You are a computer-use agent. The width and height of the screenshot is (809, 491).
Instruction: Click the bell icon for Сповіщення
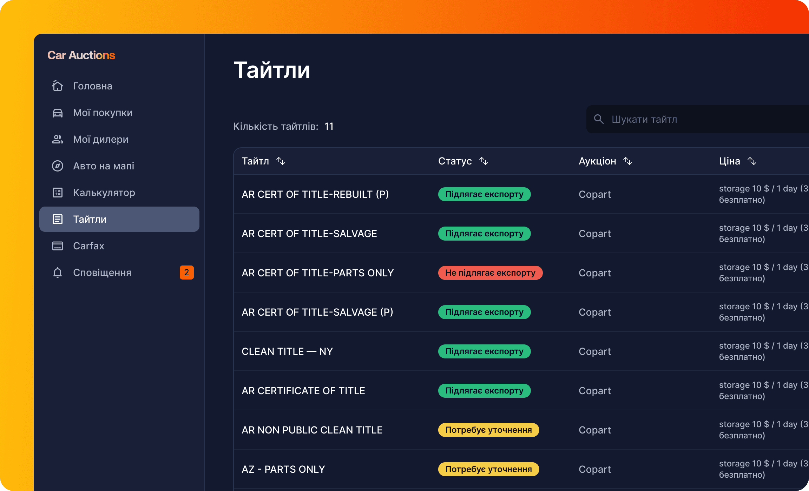[x=58, y=273]
